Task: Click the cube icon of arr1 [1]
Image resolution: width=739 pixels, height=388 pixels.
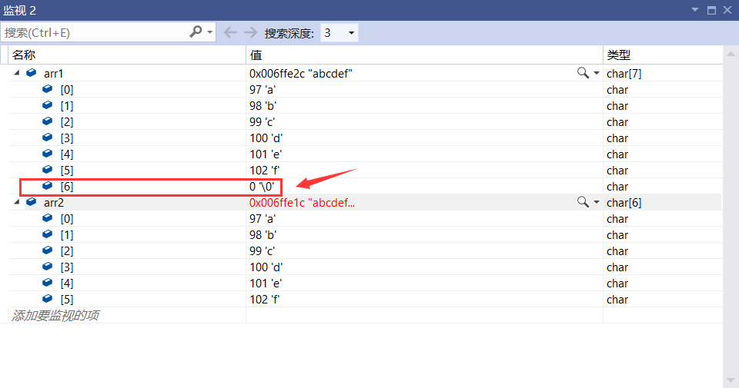Action: (x=48, y=105)
